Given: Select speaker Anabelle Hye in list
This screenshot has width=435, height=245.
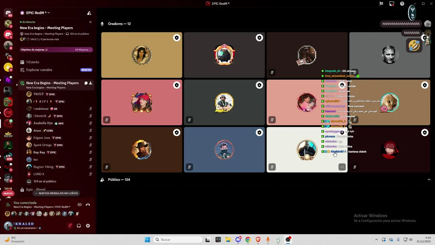Looking at the screenshot, I should pos(59,123).
